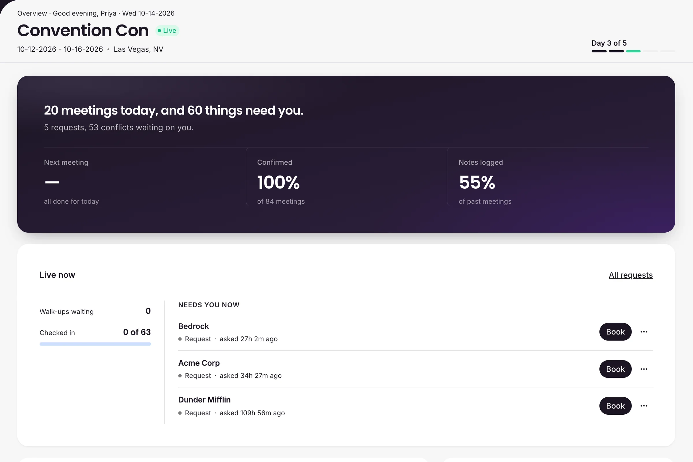
Task: Click '5 requests, 53 conflicts' subtitle
Action: point(118,128)
